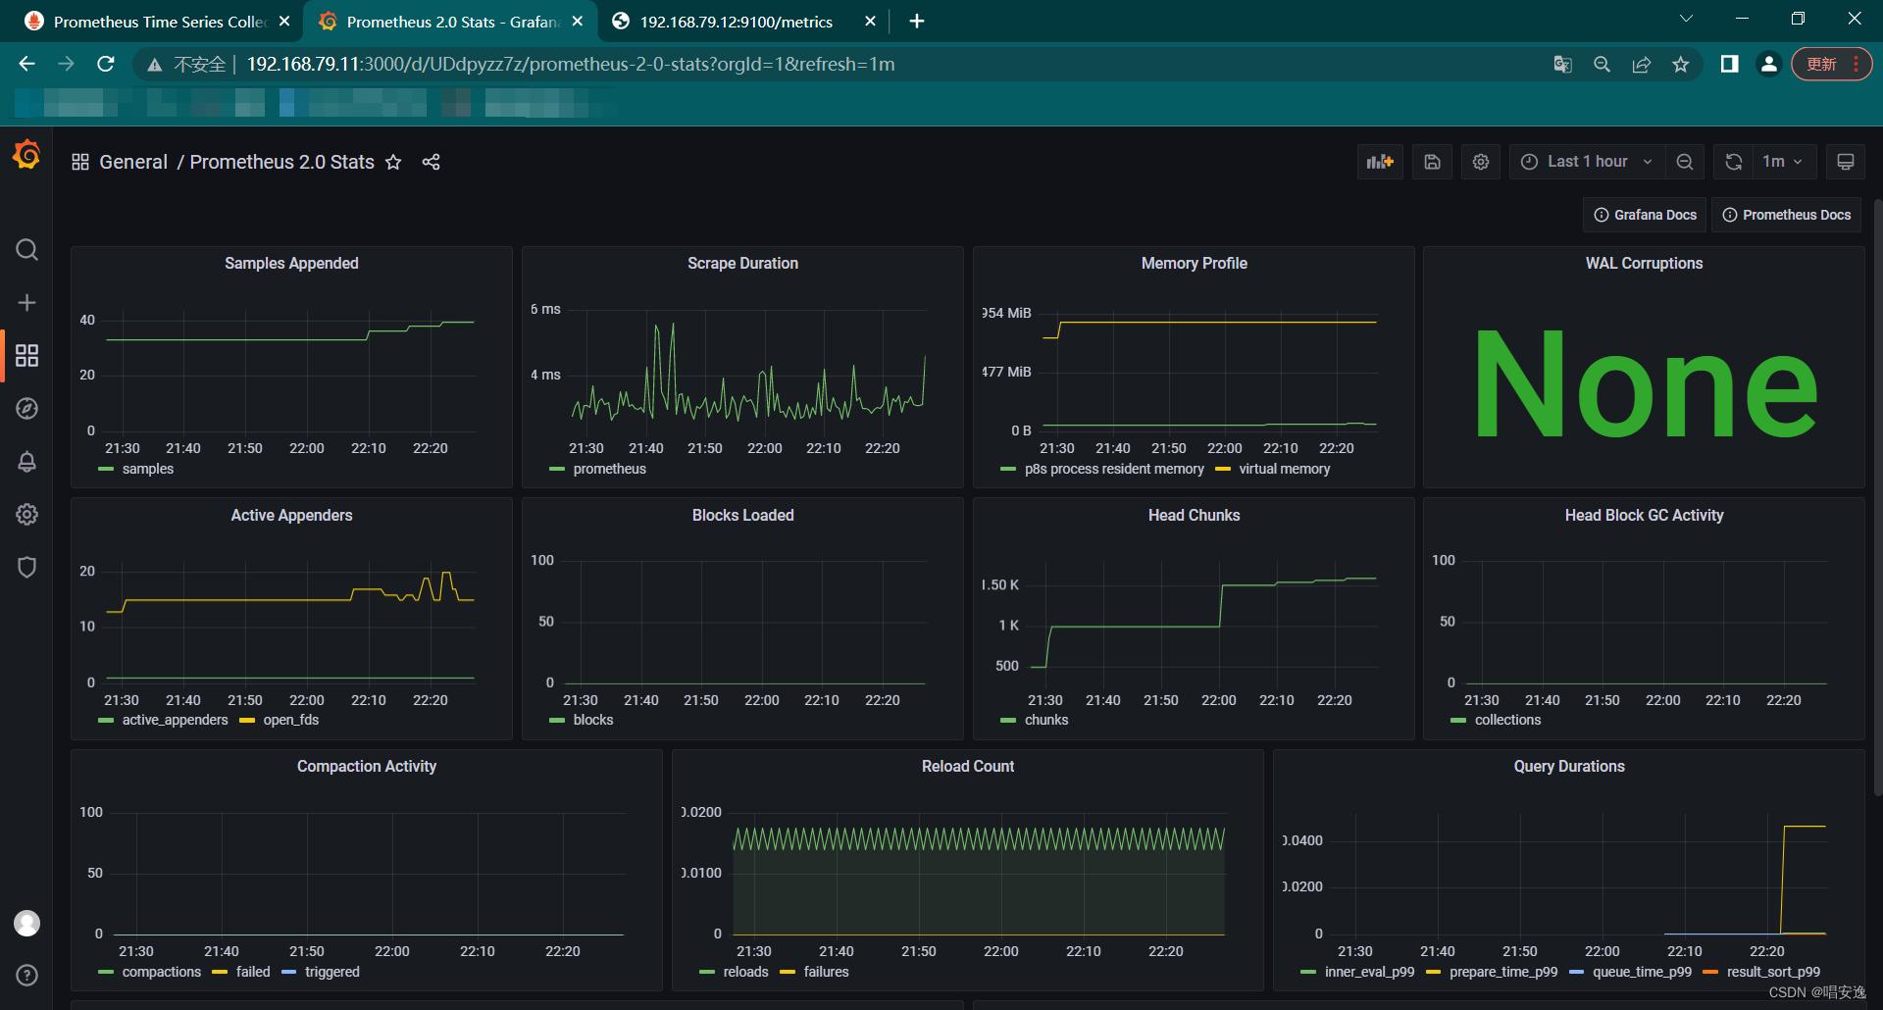Toggle the failures legend series
The image size is (1883, 1010).
tap(826, 972)
